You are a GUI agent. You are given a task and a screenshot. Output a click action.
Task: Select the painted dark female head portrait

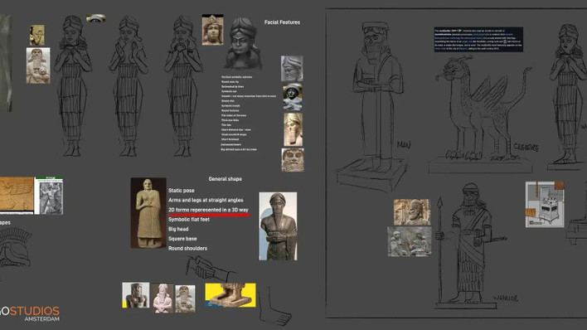point(242,43)
